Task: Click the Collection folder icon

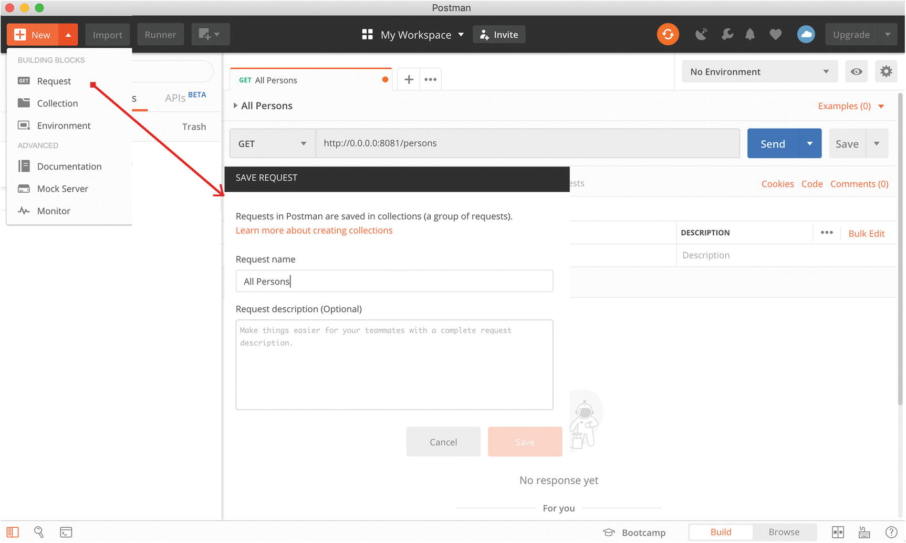Action: click(24, 103)
